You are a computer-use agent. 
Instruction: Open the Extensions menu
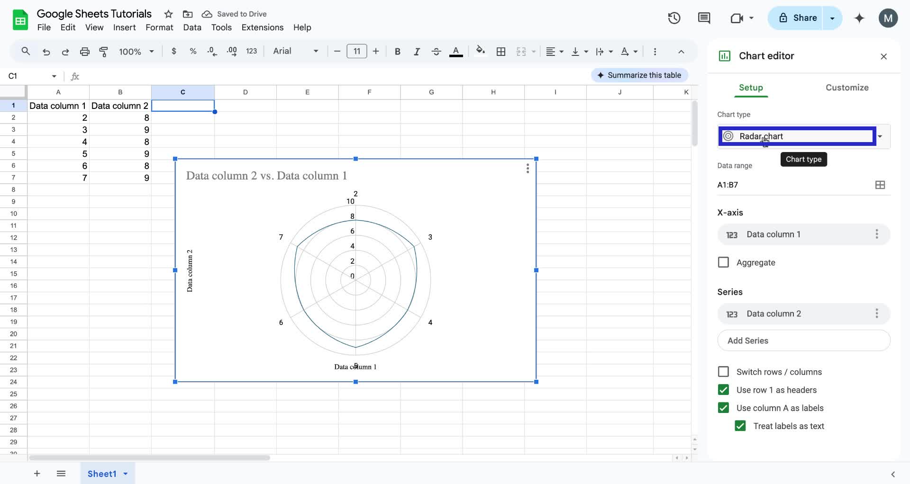point(262,27)
